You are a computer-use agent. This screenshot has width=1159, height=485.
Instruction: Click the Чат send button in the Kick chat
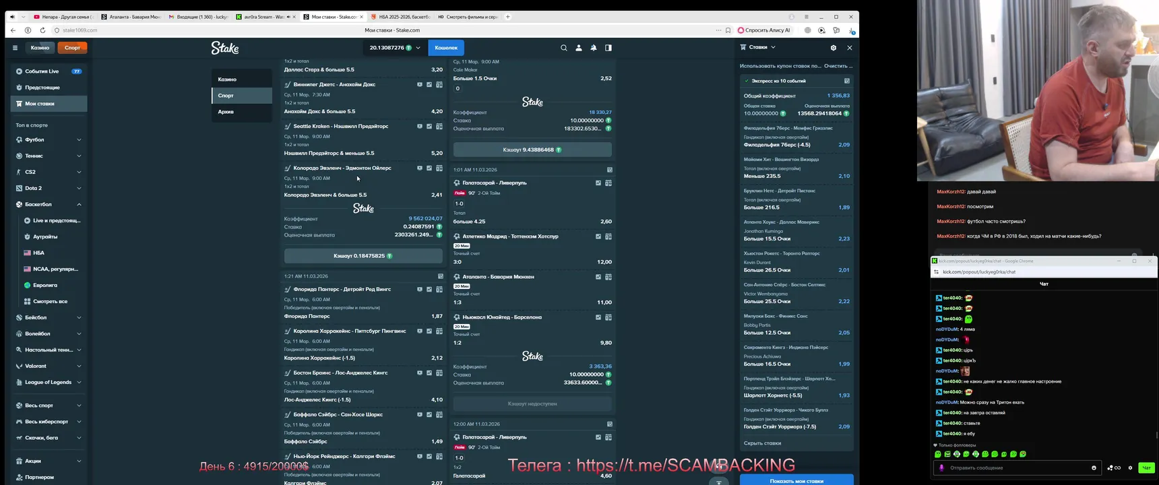pos(1146,467)
